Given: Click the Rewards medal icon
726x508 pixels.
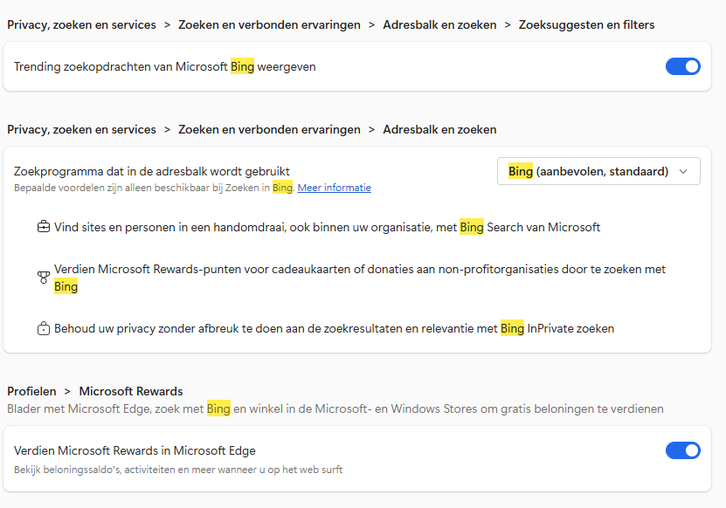Looking at the screenshot, I should point(44,278).
